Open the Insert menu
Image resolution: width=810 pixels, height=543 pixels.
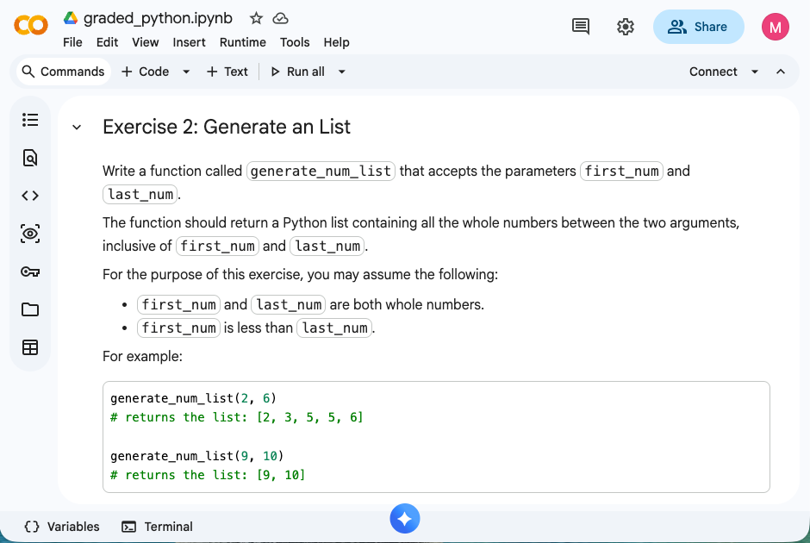coord(189,42)
